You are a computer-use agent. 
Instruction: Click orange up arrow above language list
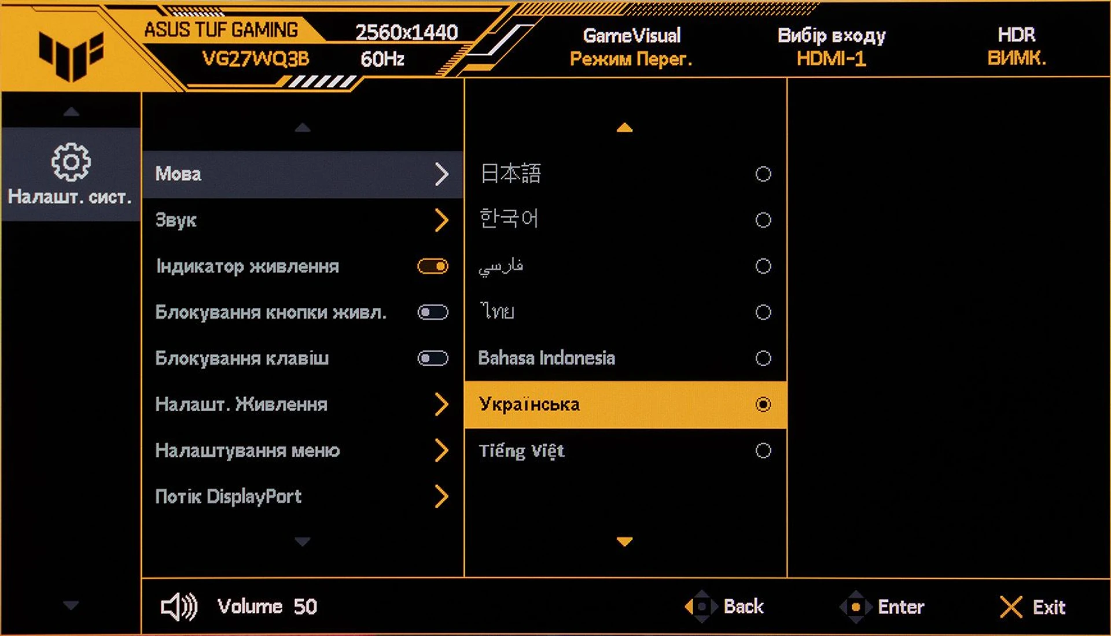click(624, 127)
